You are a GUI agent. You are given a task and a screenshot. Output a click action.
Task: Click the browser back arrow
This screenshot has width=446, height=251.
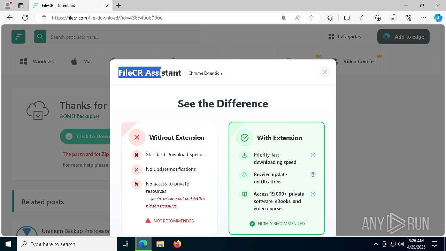[10, 18]
